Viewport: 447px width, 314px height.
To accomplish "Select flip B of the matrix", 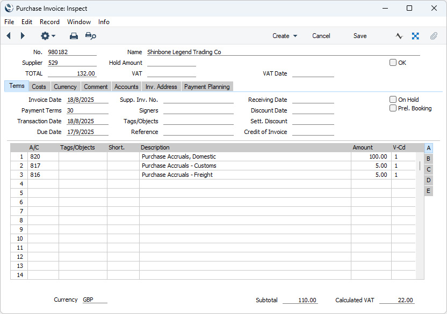I will point(429,159).
